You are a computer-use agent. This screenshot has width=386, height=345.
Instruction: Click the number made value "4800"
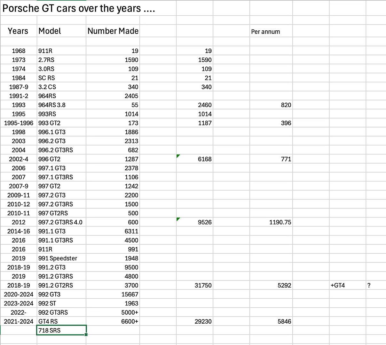[113, 276]
